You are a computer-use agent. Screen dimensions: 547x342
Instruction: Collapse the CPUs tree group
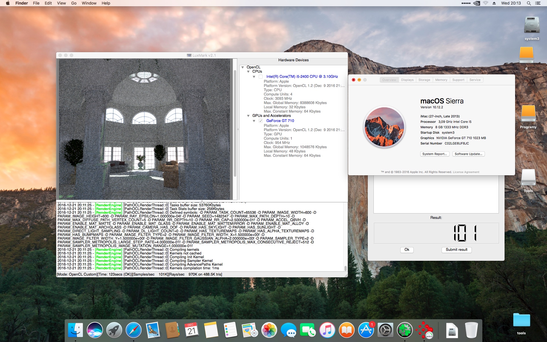[248, 72]
